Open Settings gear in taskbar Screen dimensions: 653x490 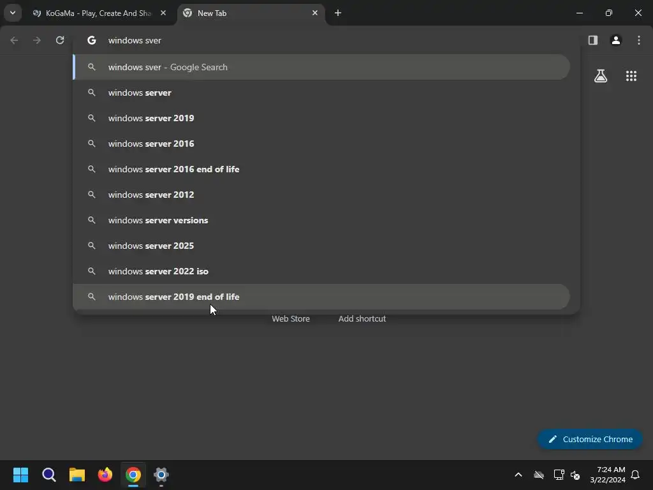(x=161, y=475)
